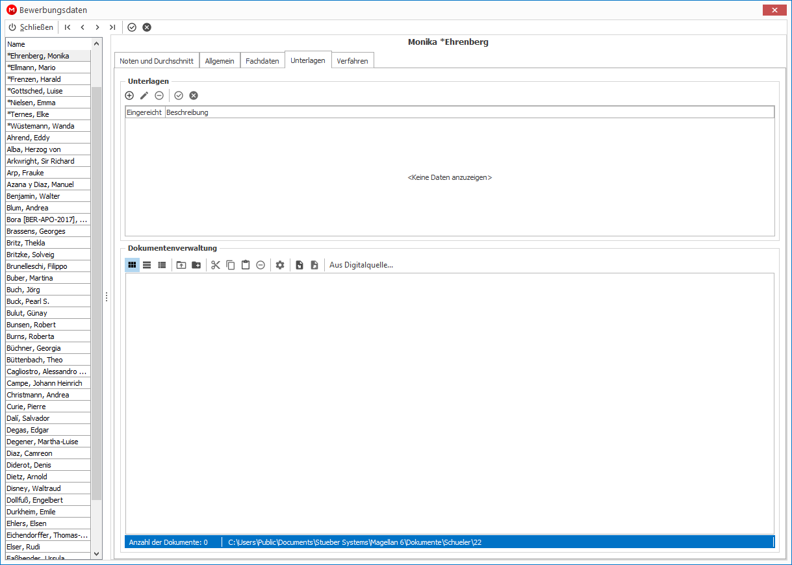The height and width of the screenshot is (565, 792).
Task: Select the Unterlagen tab
Action: 308,60
